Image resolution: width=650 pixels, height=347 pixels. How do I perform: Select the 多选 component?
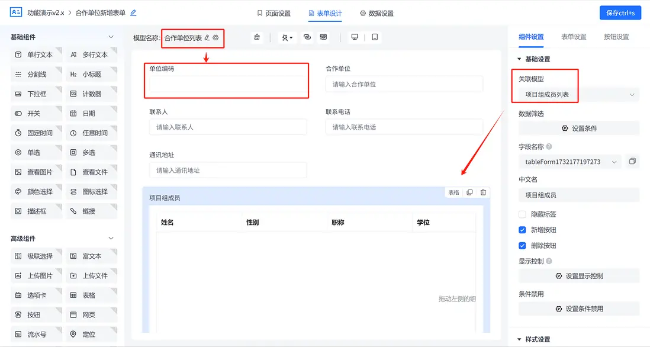91,152
